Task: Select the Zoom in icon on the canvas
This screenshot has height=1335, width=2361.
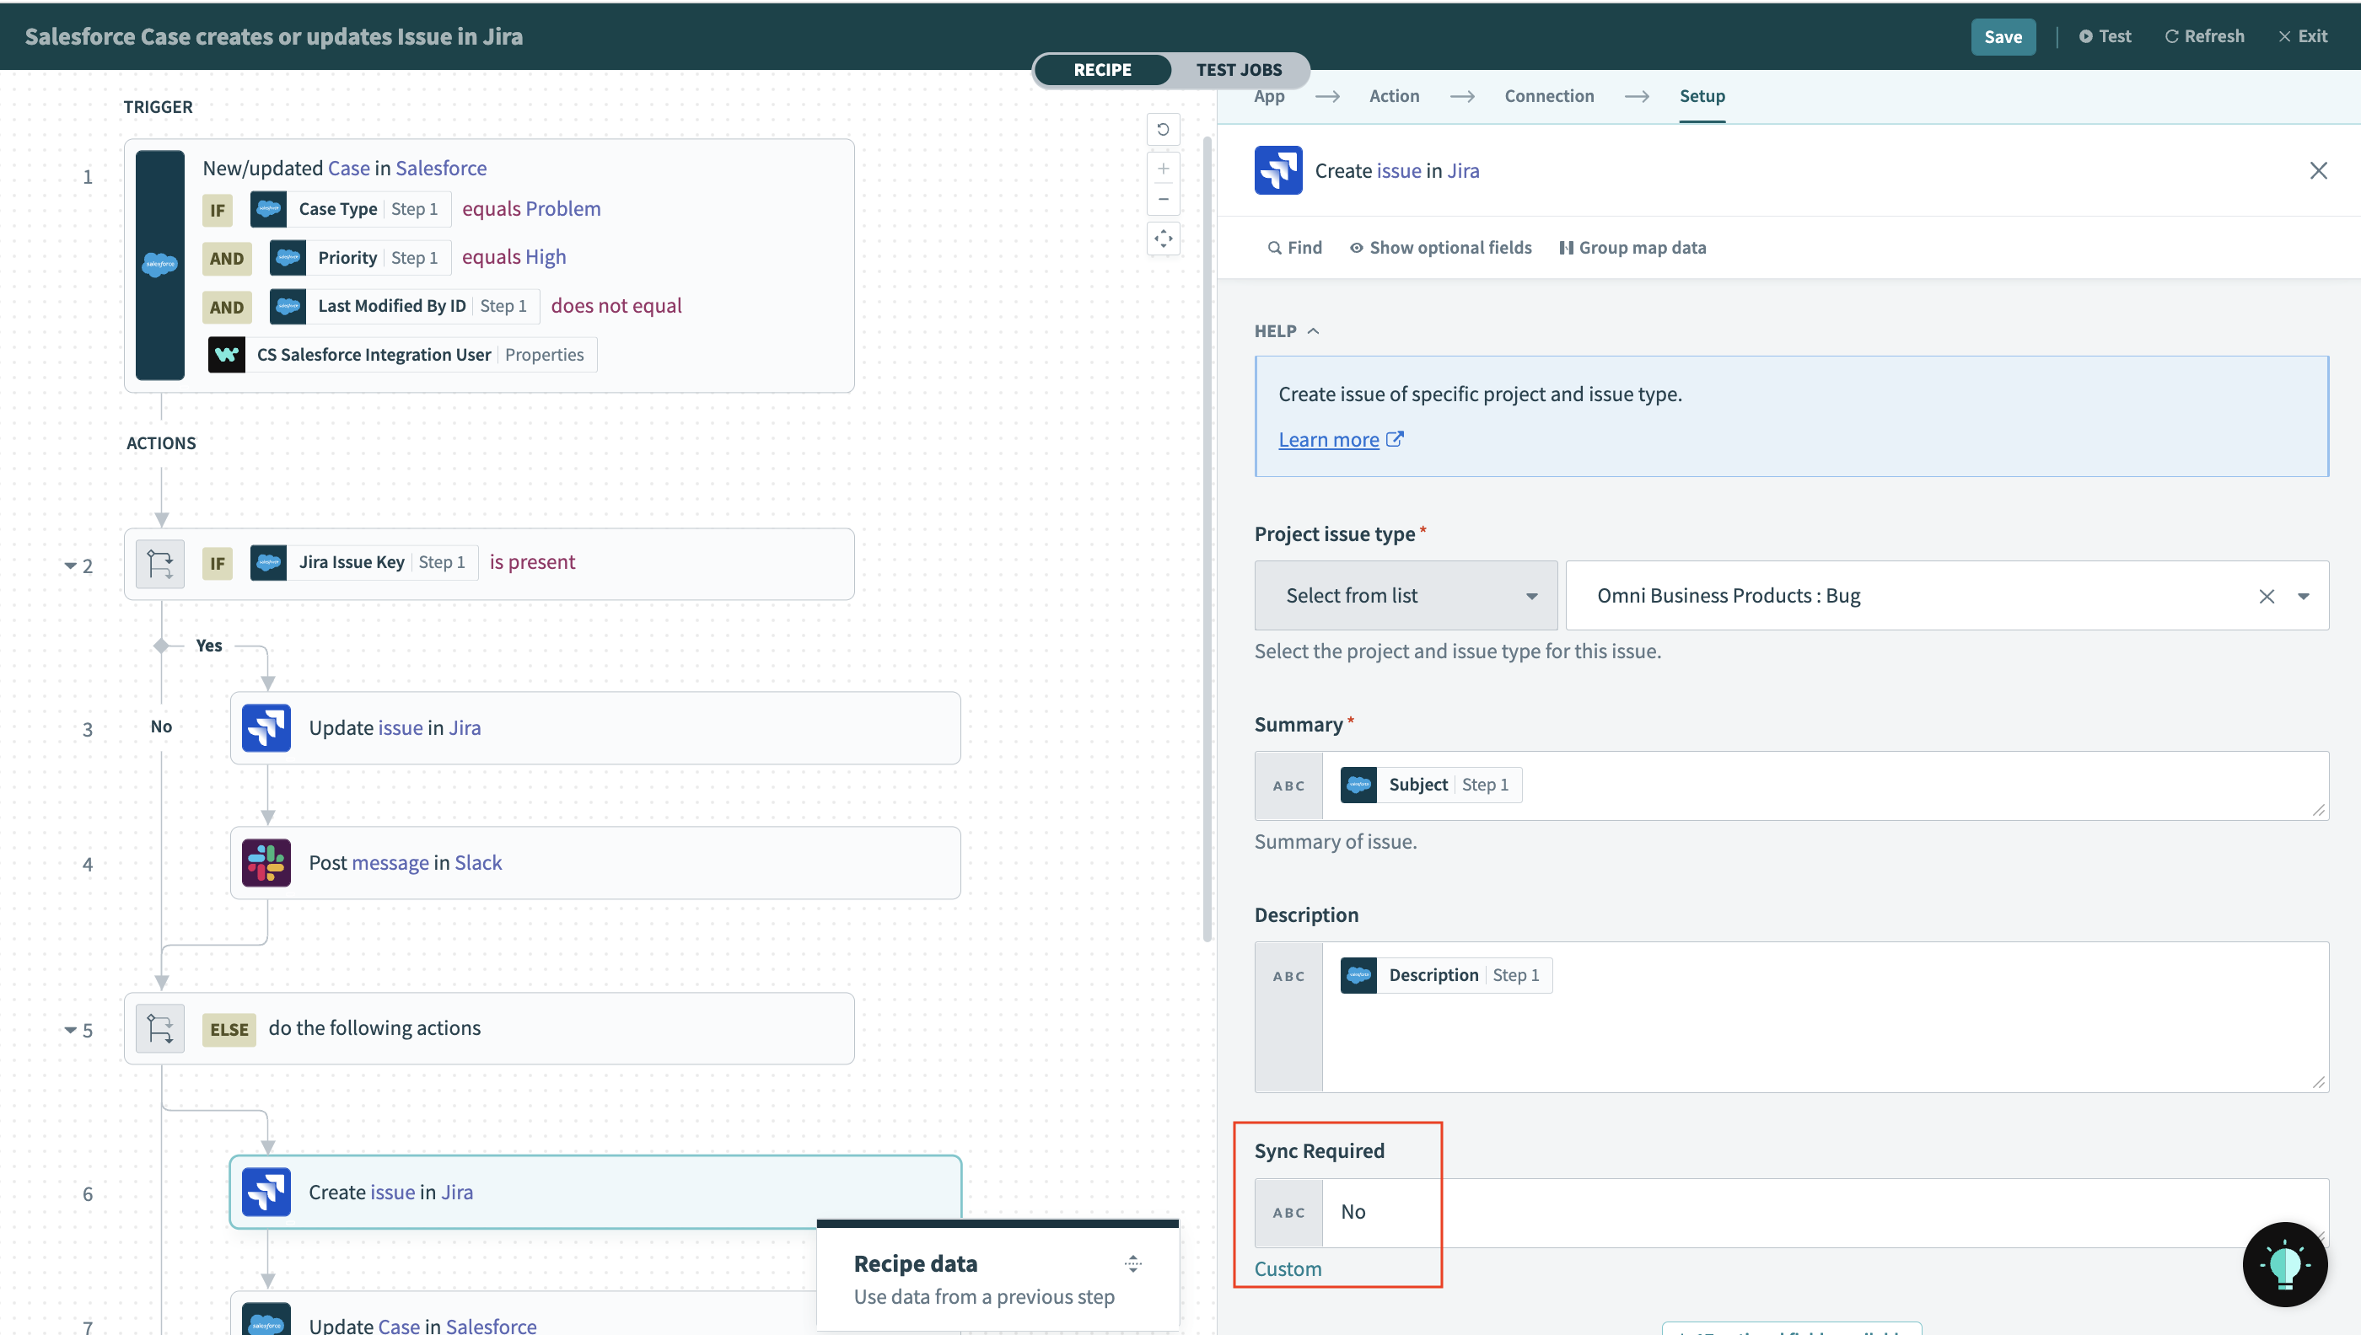Action: click(x=1163, y=168)
